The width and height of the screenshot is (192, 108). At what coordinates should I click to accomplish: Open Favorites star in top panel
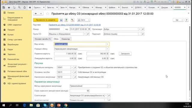coord(9,7)
